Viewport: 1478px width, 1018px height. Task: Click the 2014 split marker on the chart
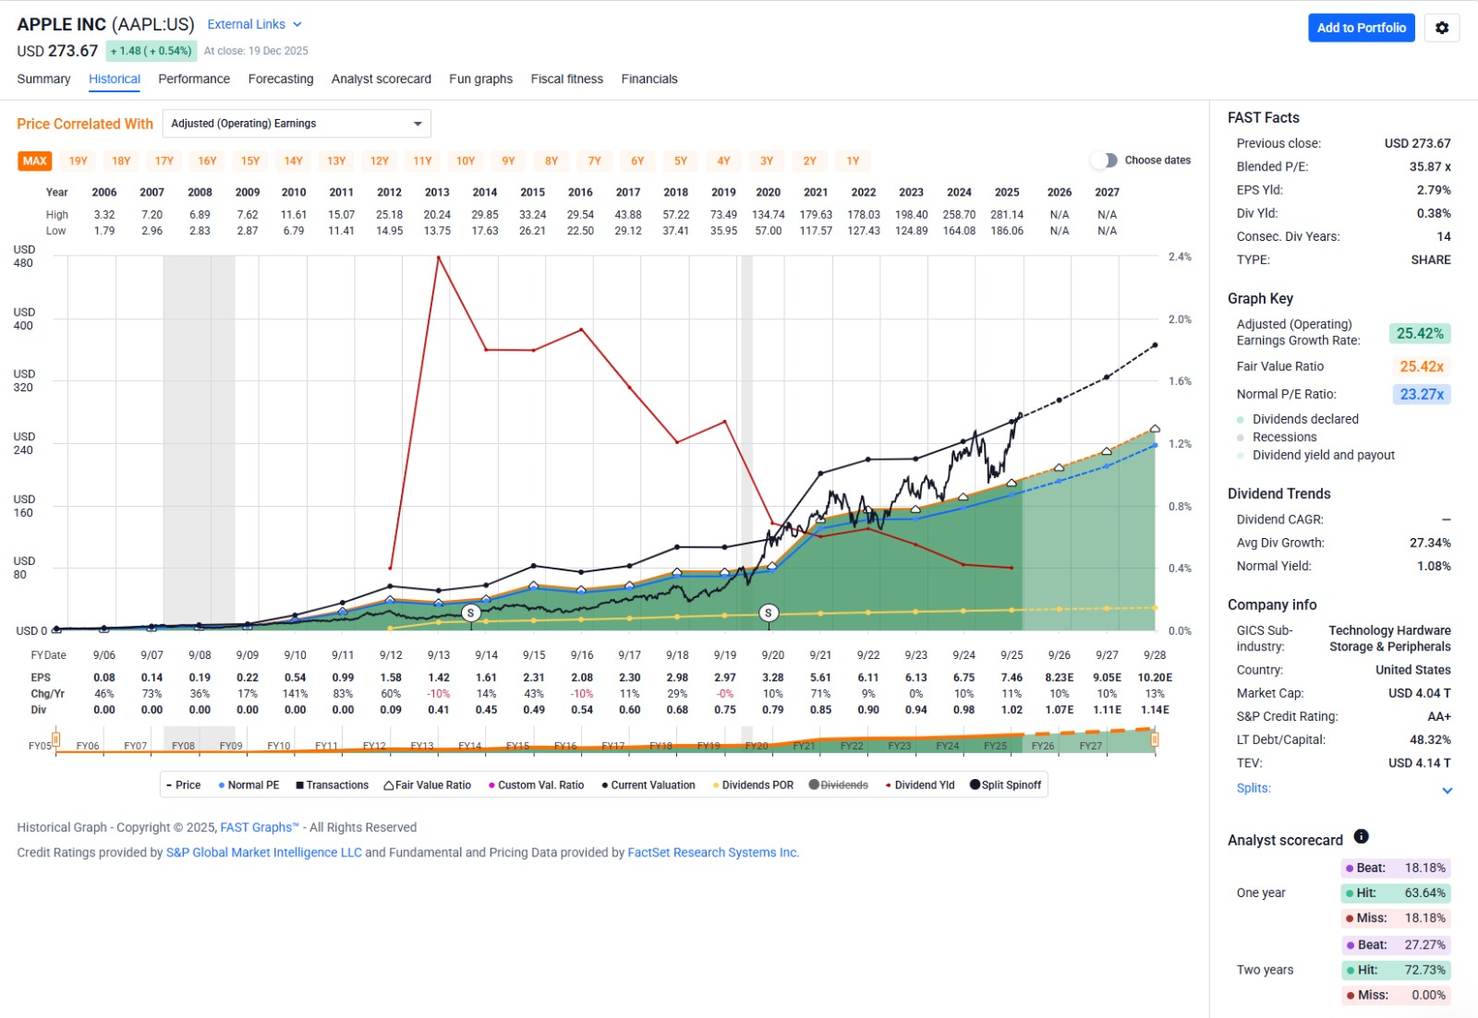[471, 613]
